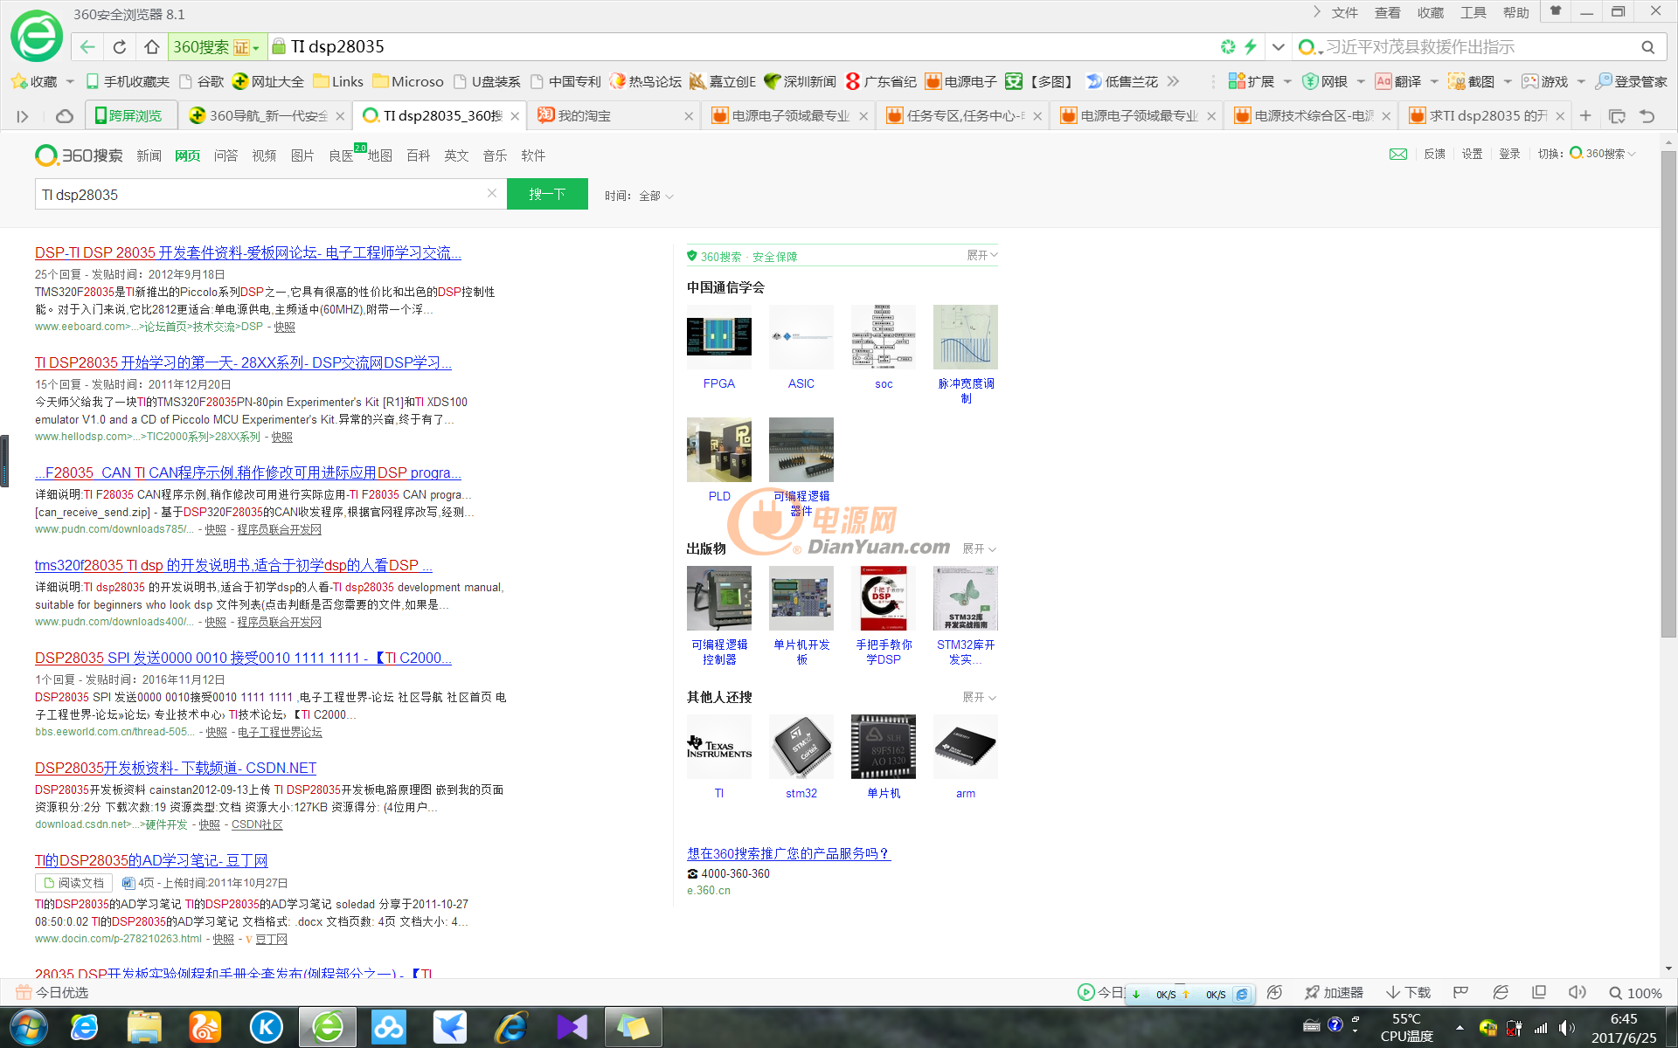Viewport: 1678px width, 1048px height.
Task: Open the 切换 360搜索 switch dropdown
Action: 1586,154
